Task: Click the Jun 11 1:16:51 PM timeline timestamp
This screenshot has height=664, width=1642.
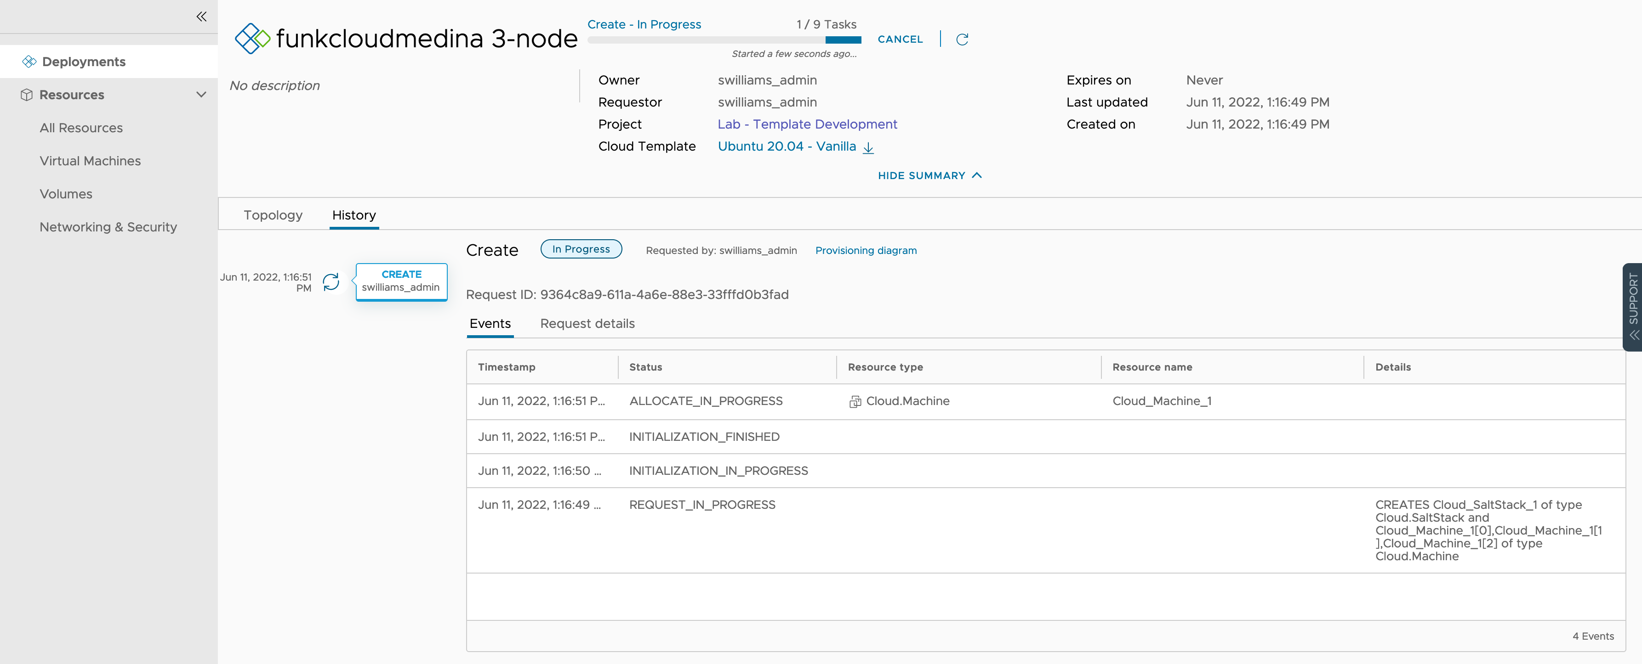Action: (x=266, y=282)
